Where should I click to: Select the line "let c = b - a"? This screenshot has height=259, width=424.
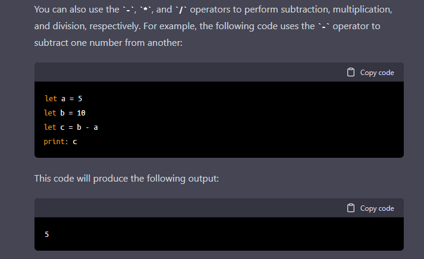(x=71, y=127)
